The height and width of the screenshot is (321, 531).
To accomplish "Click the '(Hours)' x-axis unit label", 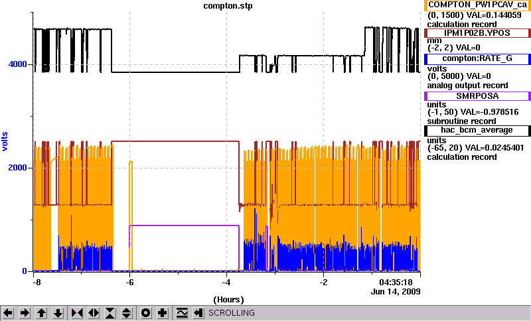I will 228,300.
